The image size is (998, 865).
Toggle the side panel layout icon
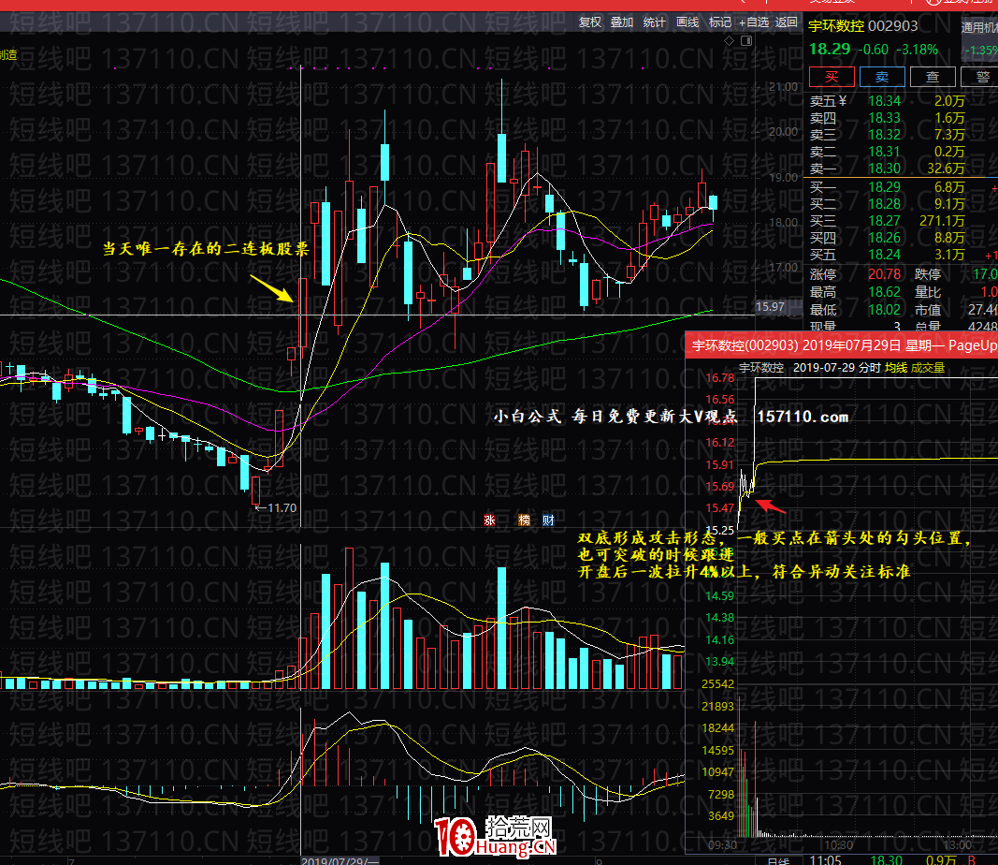(745, 43)
